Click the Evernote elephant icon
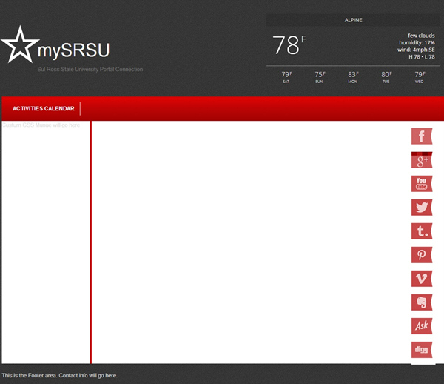Viewport: 444px width, 384px height. click(x=421, y=302)
